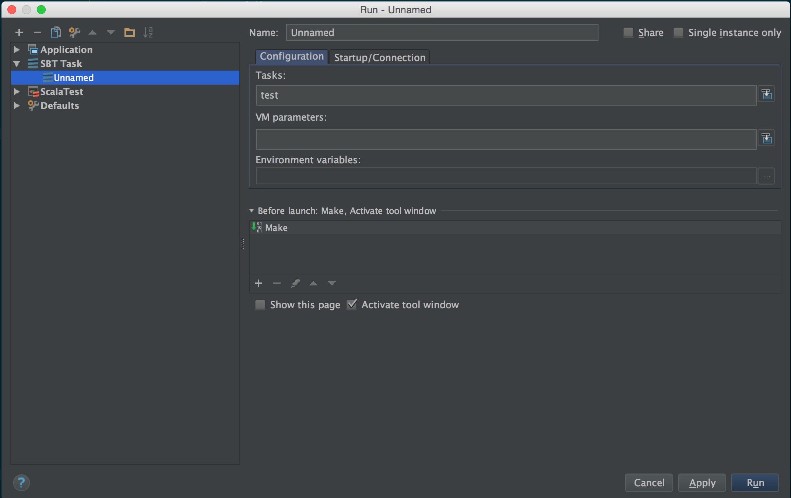Screen dimensions: 791x498
Task: Sort configurations alphabetically
Action: click(x=148, y=32)
